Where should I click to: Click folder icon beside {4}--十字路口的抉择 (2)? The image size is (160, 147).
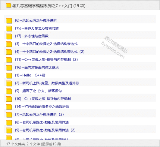9,52
